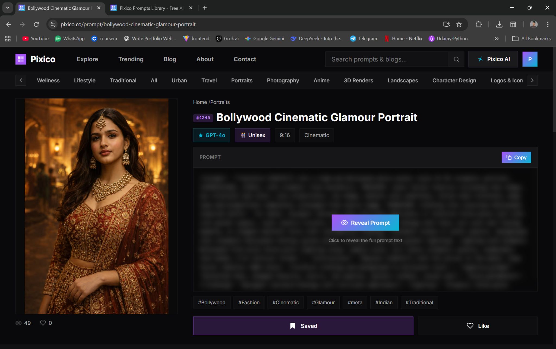
Task: Toggle the Saved bookmark button
Action: pyautogui.click(x=303, y=326)
